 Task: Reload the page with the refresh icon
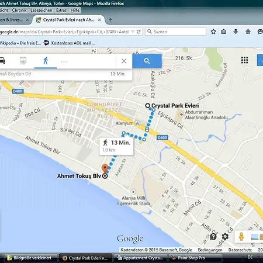pos(139,32)
